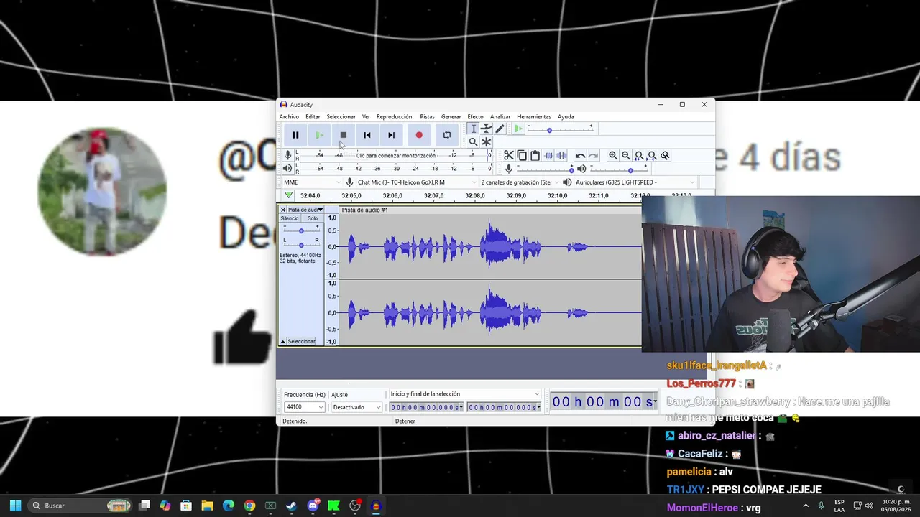Click the Copy icon in the edit toolbar
This screenshot has height=517, width=920.
point(522,155)
